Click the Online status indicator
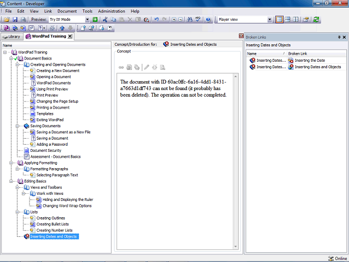This screenshot has height=262, width=349. point(338,258)
